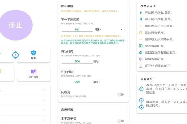Click the 毫秒 unit text after 300
This screenshot has width=187, height=124.
click(96, 61)
